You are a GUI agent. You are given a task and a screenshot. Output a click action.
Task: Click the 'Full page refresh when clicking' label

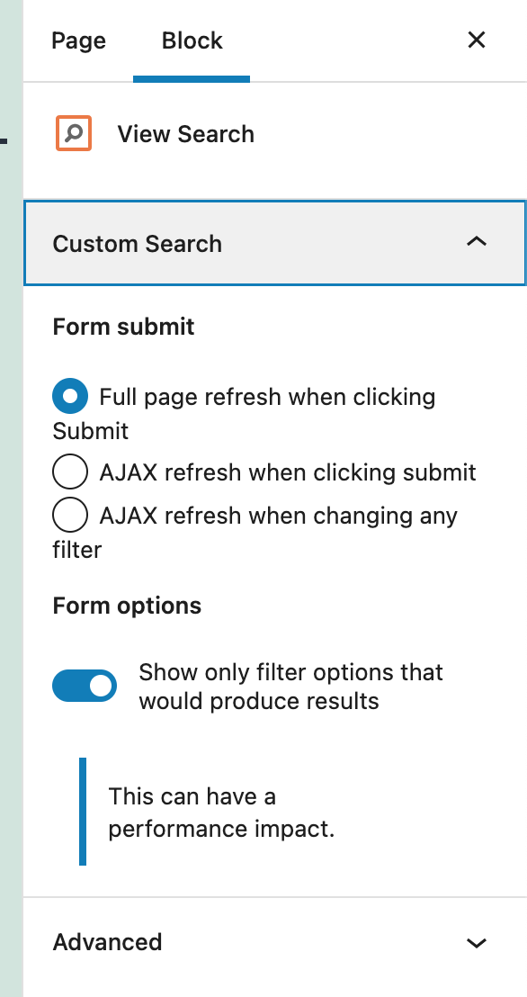coord(268,397)
